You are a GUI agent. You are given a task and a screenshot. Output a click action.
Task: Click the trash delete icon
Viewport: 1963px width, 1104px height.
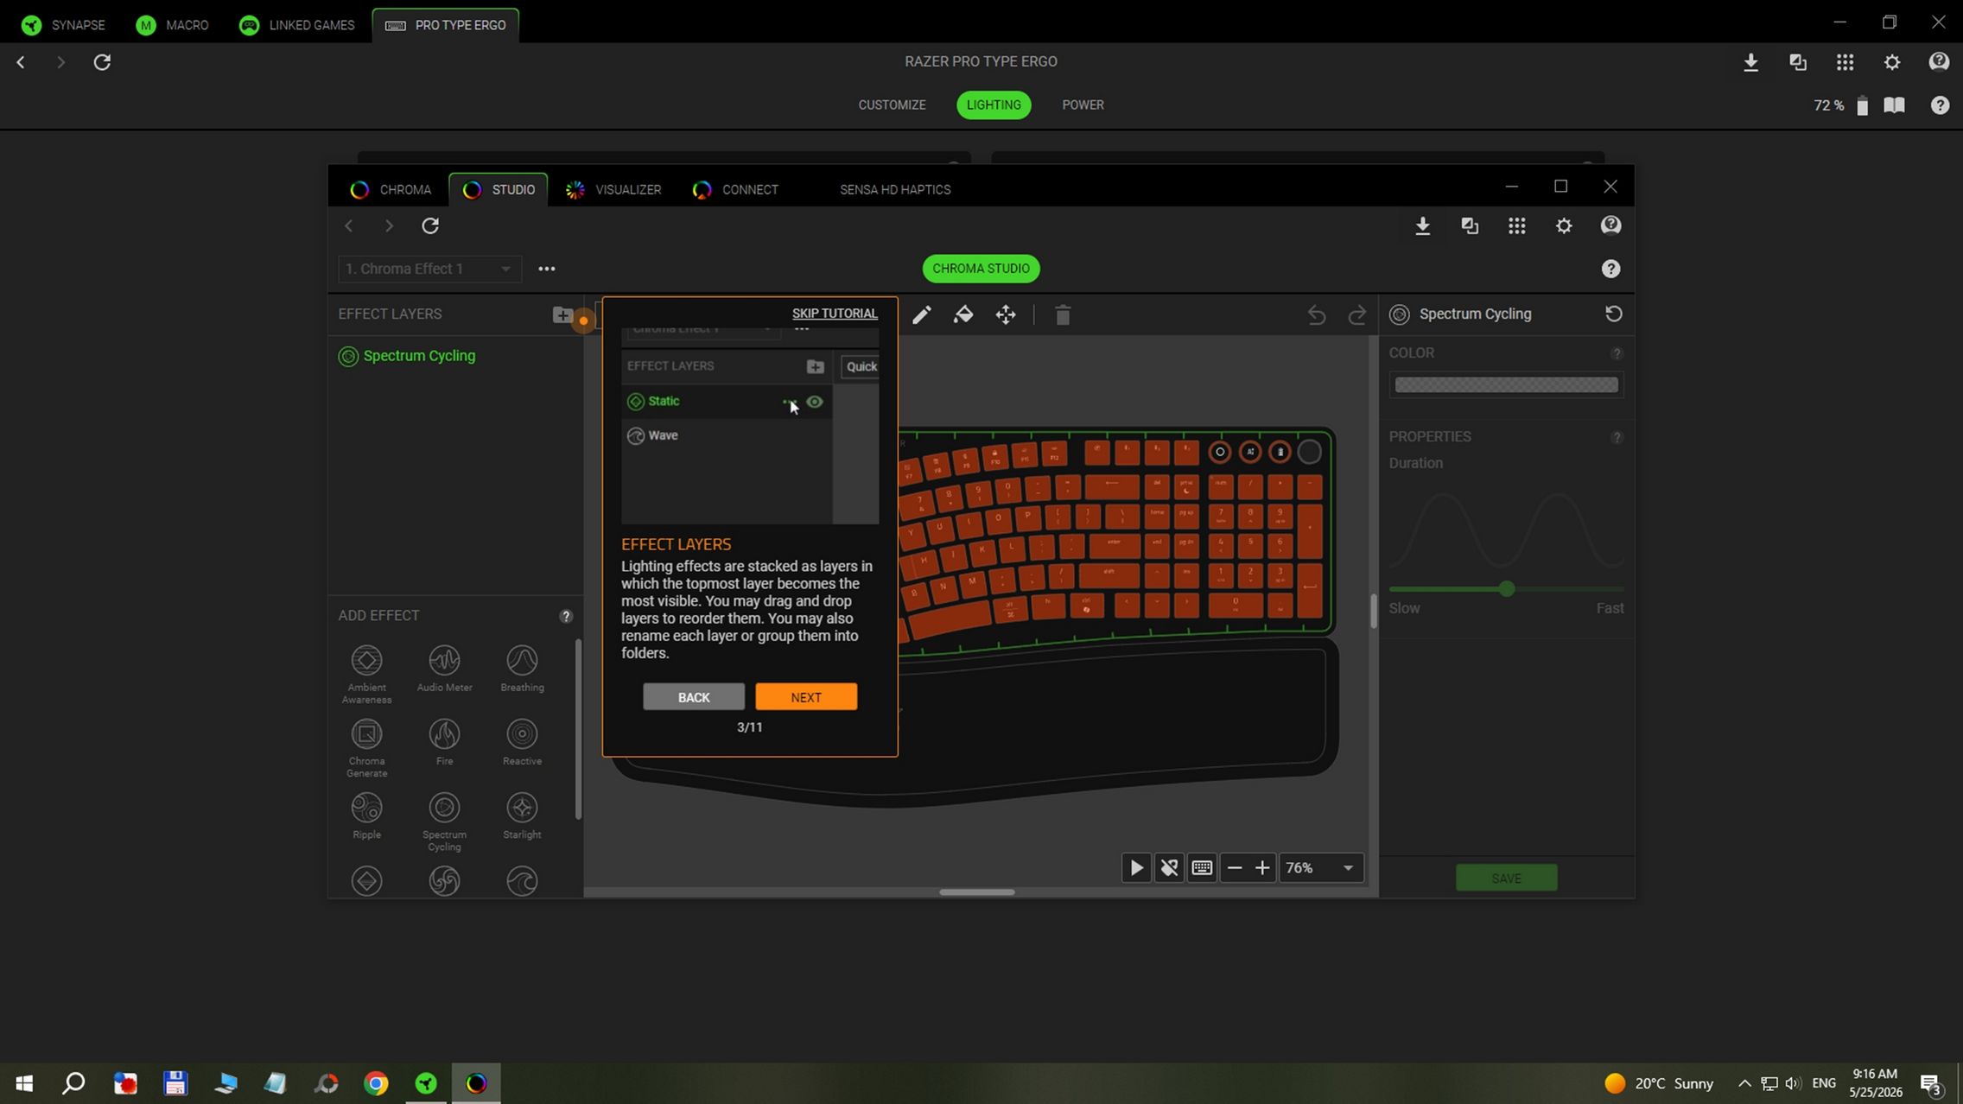(1063, 315)
